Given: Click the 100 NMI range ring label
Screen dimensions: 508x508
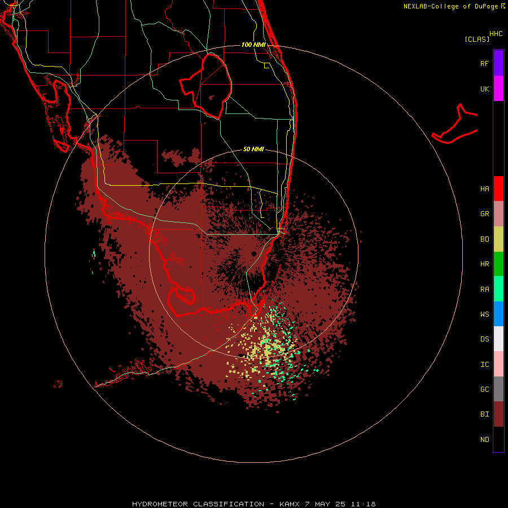Looking at the screenshot, I should [253, 45].
